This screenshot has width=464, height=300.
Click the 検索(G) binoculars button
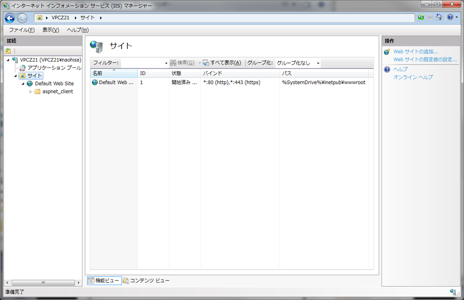(182, 63)
